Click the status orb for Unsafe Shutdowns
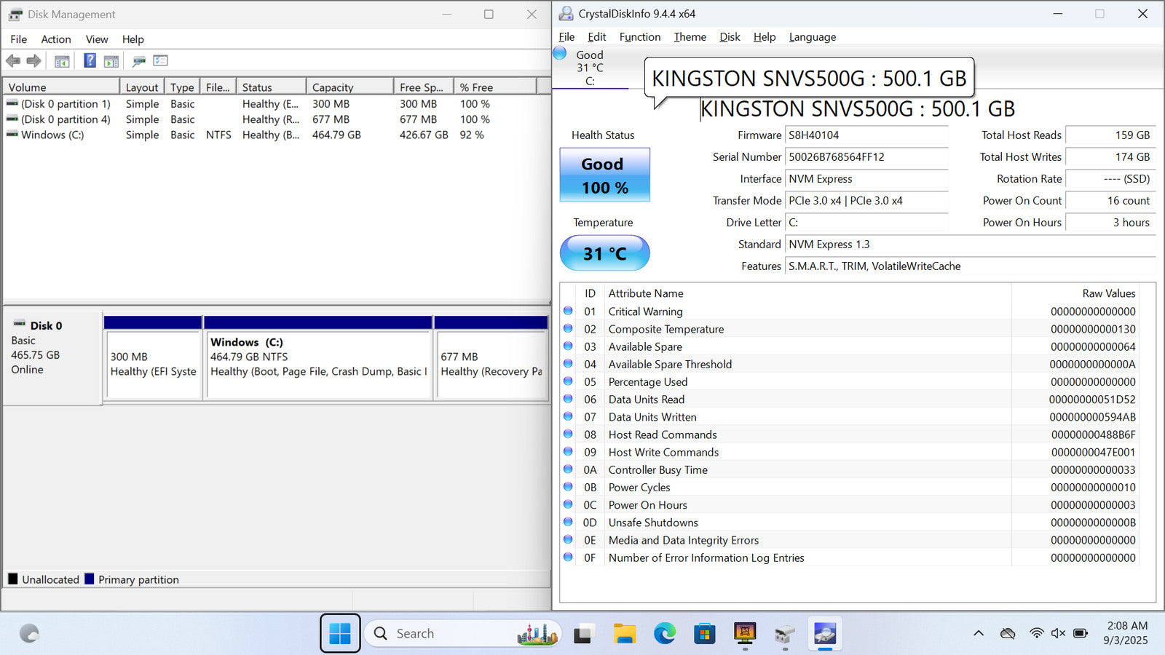The image size is (1165, 655). coord(568,522)
